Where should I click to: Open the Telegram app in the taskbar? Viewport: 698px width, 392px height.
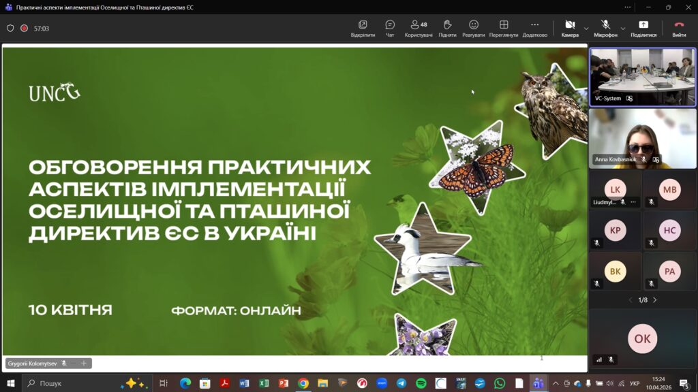coord(401,383)
